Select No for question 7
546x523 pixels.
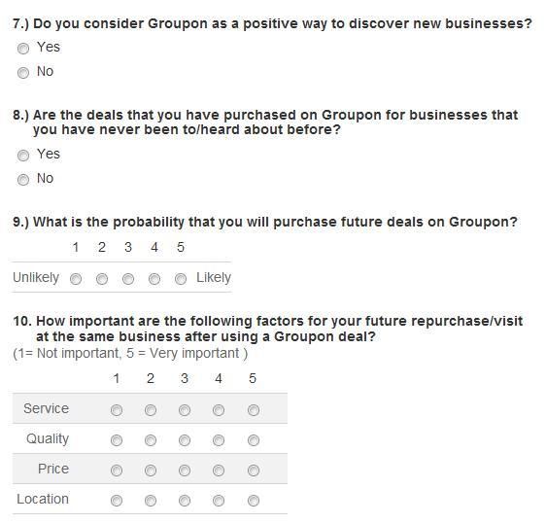tap(23, 73)
